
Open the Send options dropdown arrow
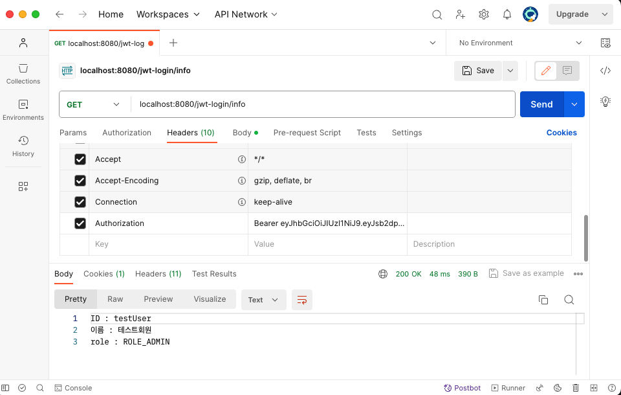click(574, 104)
